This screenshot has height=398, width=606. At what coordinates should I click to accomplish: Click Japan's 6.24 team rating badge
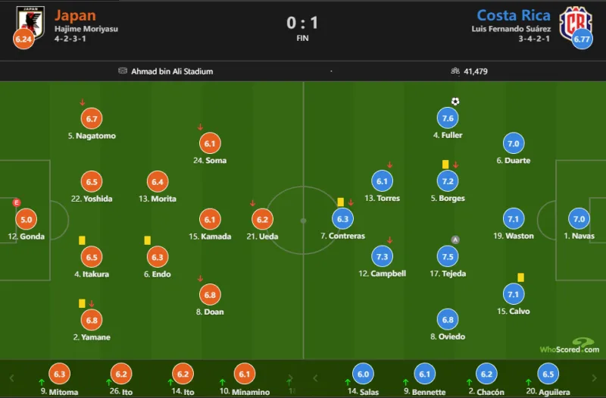[x=23, y=39]
